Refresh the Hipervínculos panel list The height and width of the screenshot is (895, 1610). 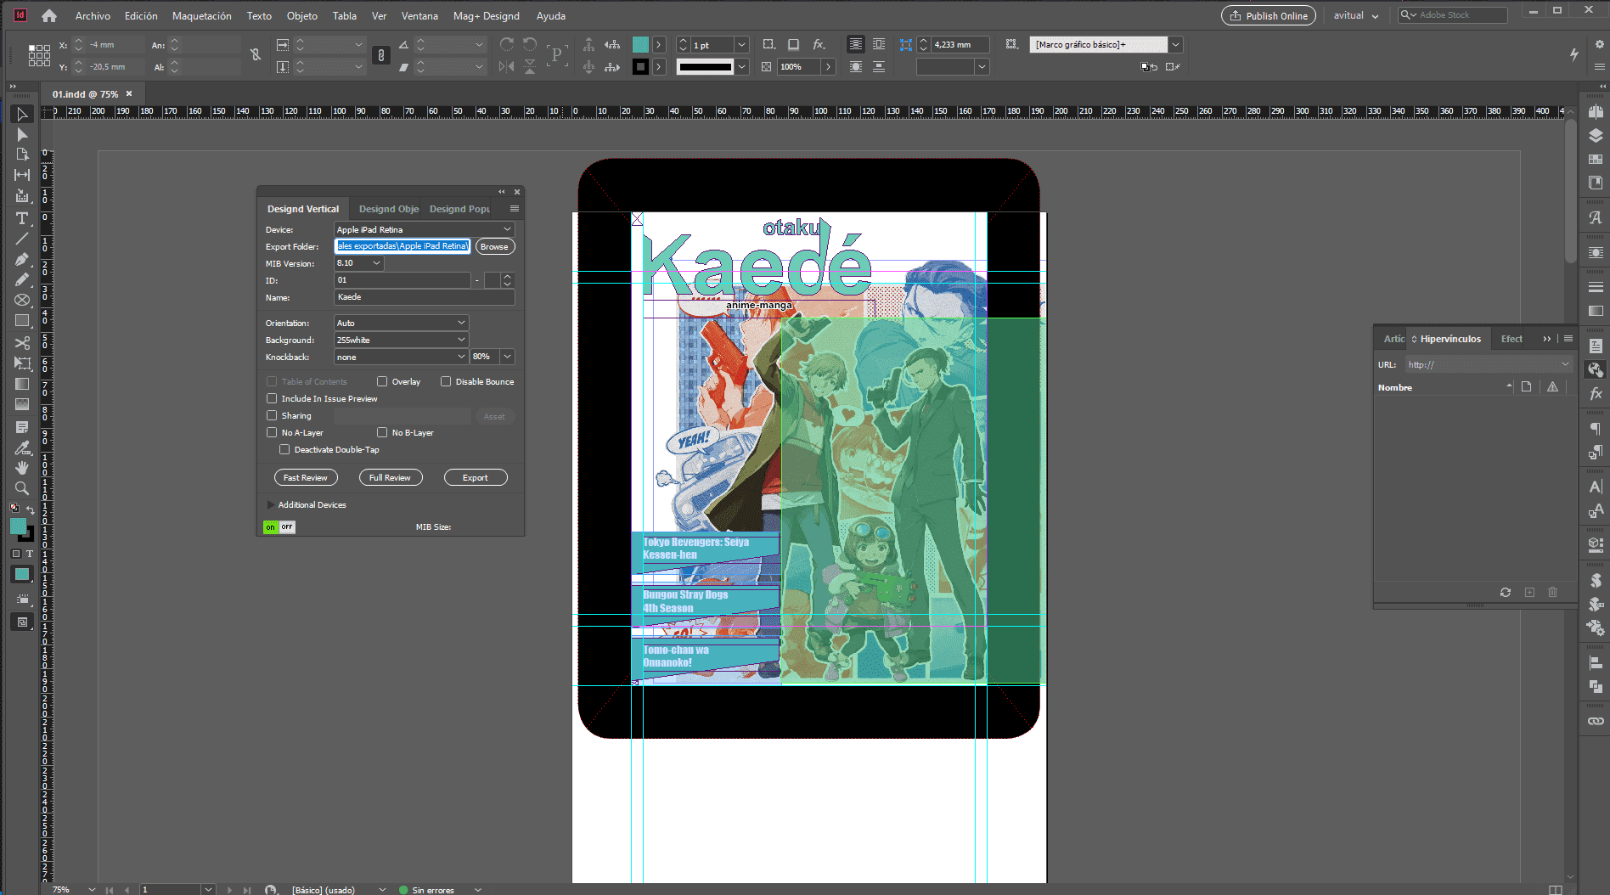(1505, 592)
